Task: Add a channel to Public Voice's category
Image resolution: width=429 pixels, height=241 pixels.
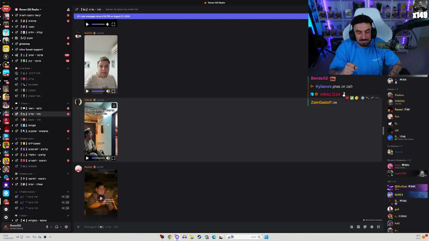Action: click(68, 192)
